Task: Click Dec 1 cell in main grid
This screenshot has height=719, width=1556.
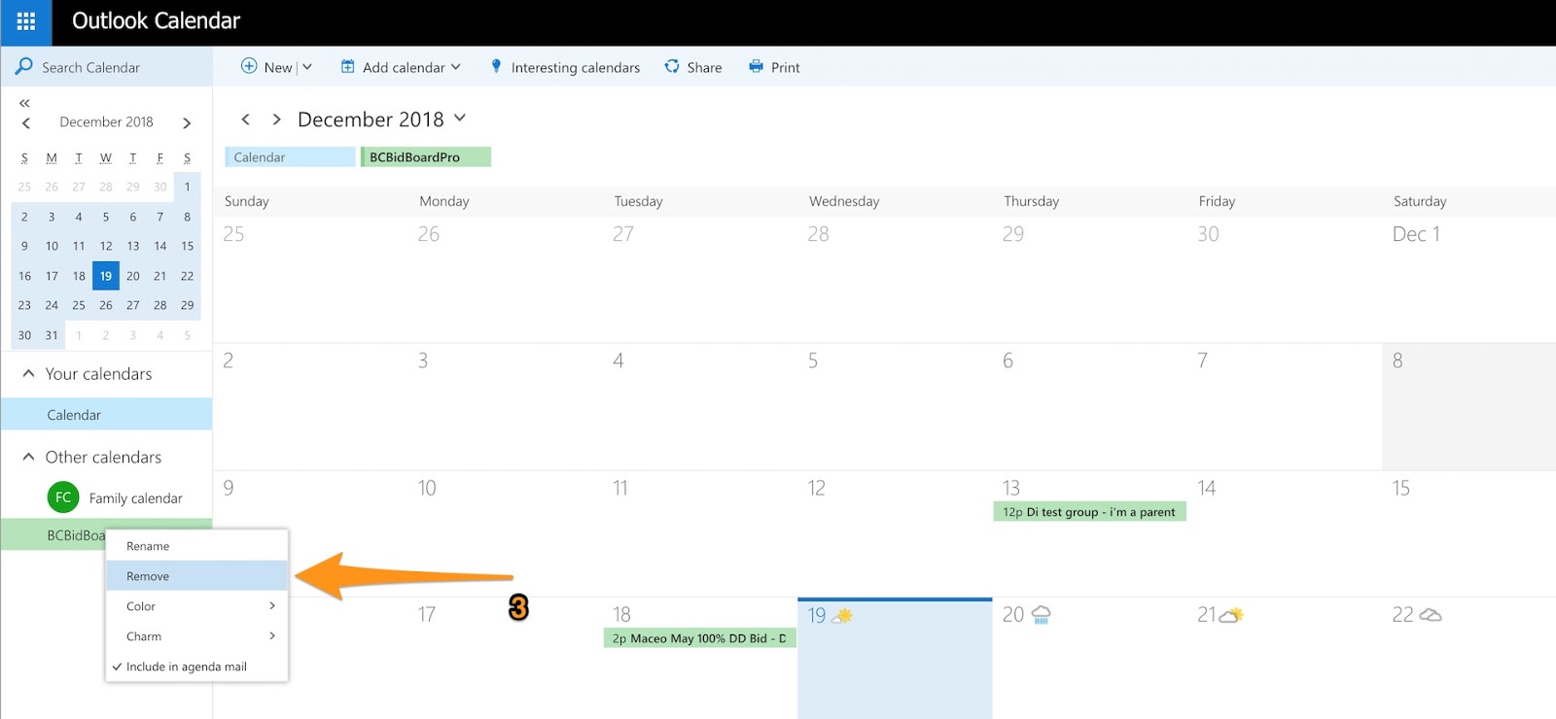Action: point(1468,279)
